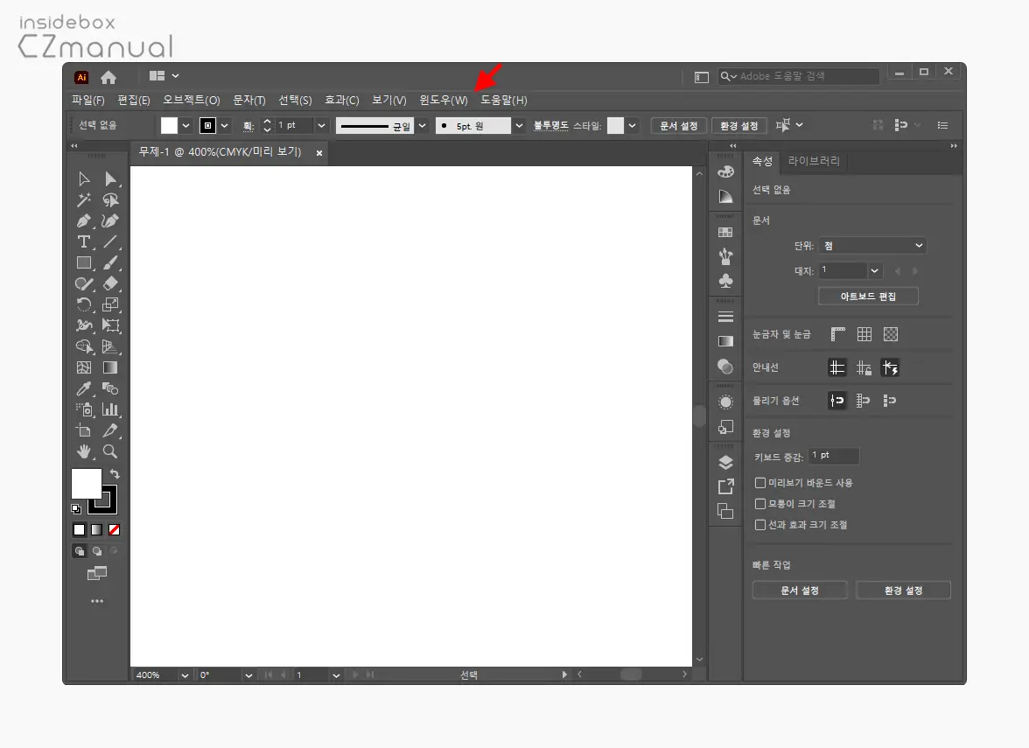1029x748 pixels.
Task: Select the Direct Selection tool
Action: pos(110,179)
